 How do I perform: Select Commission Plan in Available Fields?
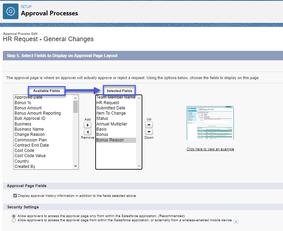pos(31,140)
